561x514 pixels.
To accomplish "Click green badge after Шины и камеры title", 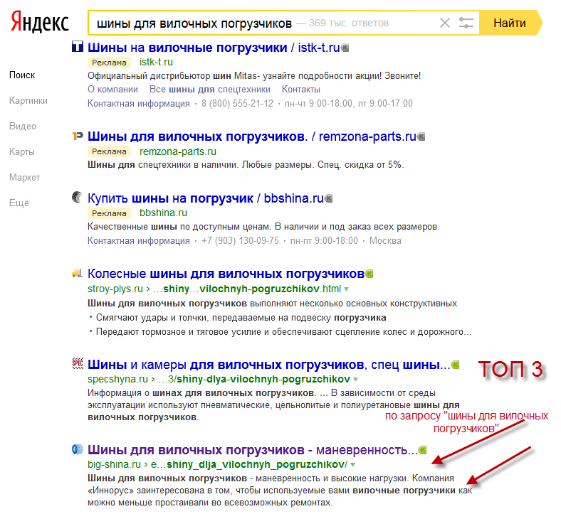I will [x=455, y=365].
